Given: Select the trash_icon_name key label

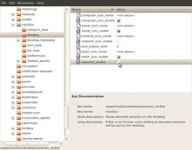Looking at the screenshot, I should 94,52.
